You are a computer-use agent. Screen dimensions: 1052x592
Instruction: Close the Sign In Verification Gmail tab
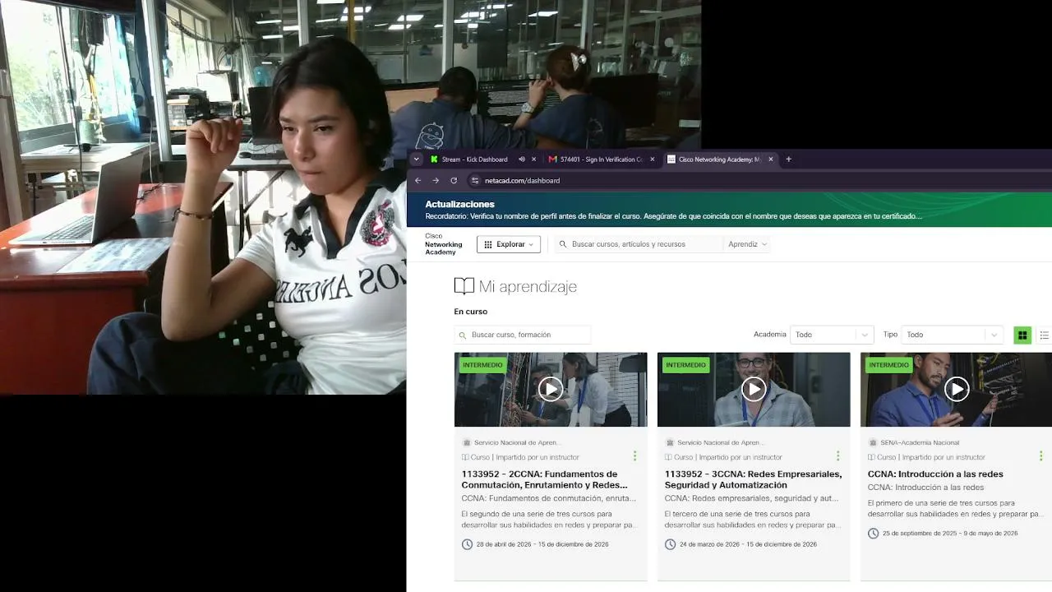point(653,160)
